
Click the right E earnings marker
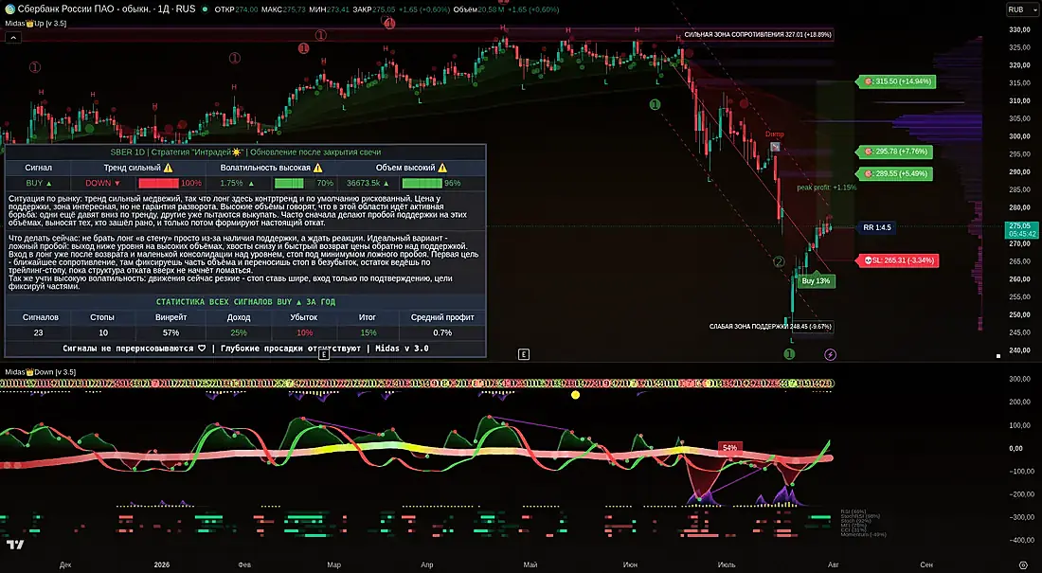(524, 354)
